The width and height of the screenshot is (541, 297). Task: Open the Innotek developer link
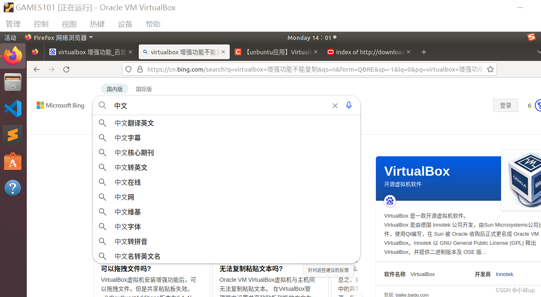pos(504,274)
